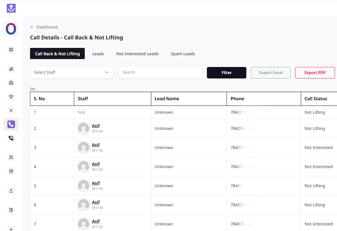Go back via the Dashboard link
Screen dimensions: 337x231
47,27
